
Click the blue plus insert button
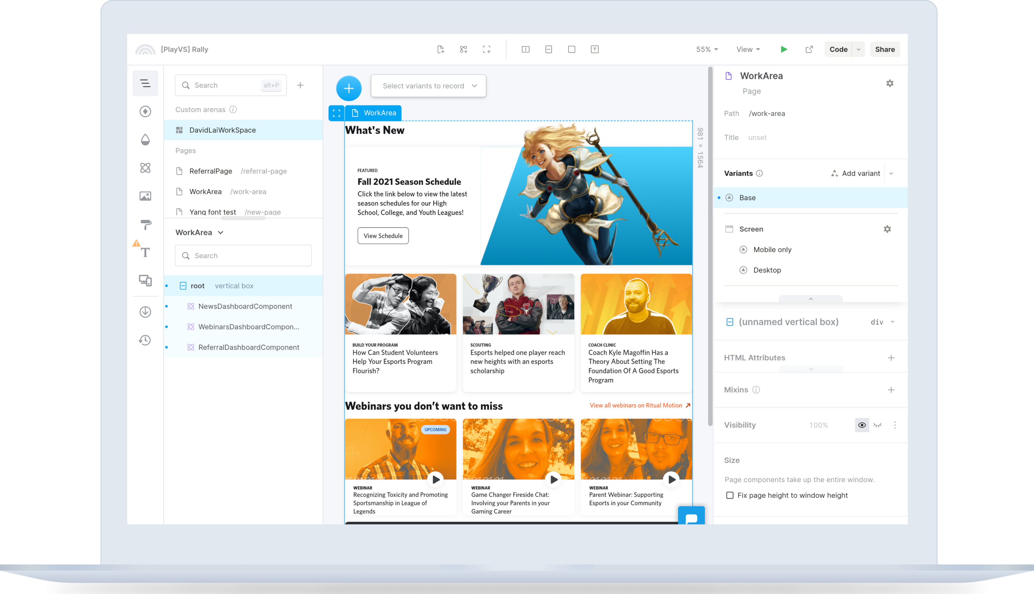pyautogui.click(x=349, y=88)
